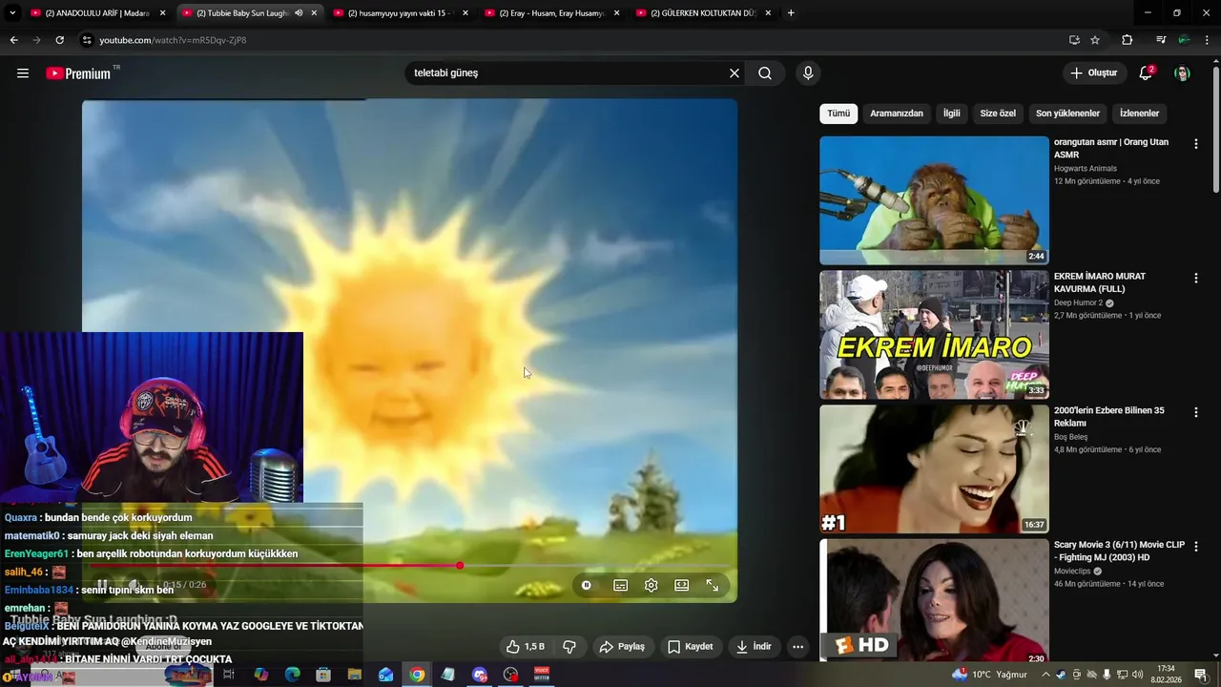Save the video with Kaydet
This screenshot has height=687, width=1221.
click(691, 646)
